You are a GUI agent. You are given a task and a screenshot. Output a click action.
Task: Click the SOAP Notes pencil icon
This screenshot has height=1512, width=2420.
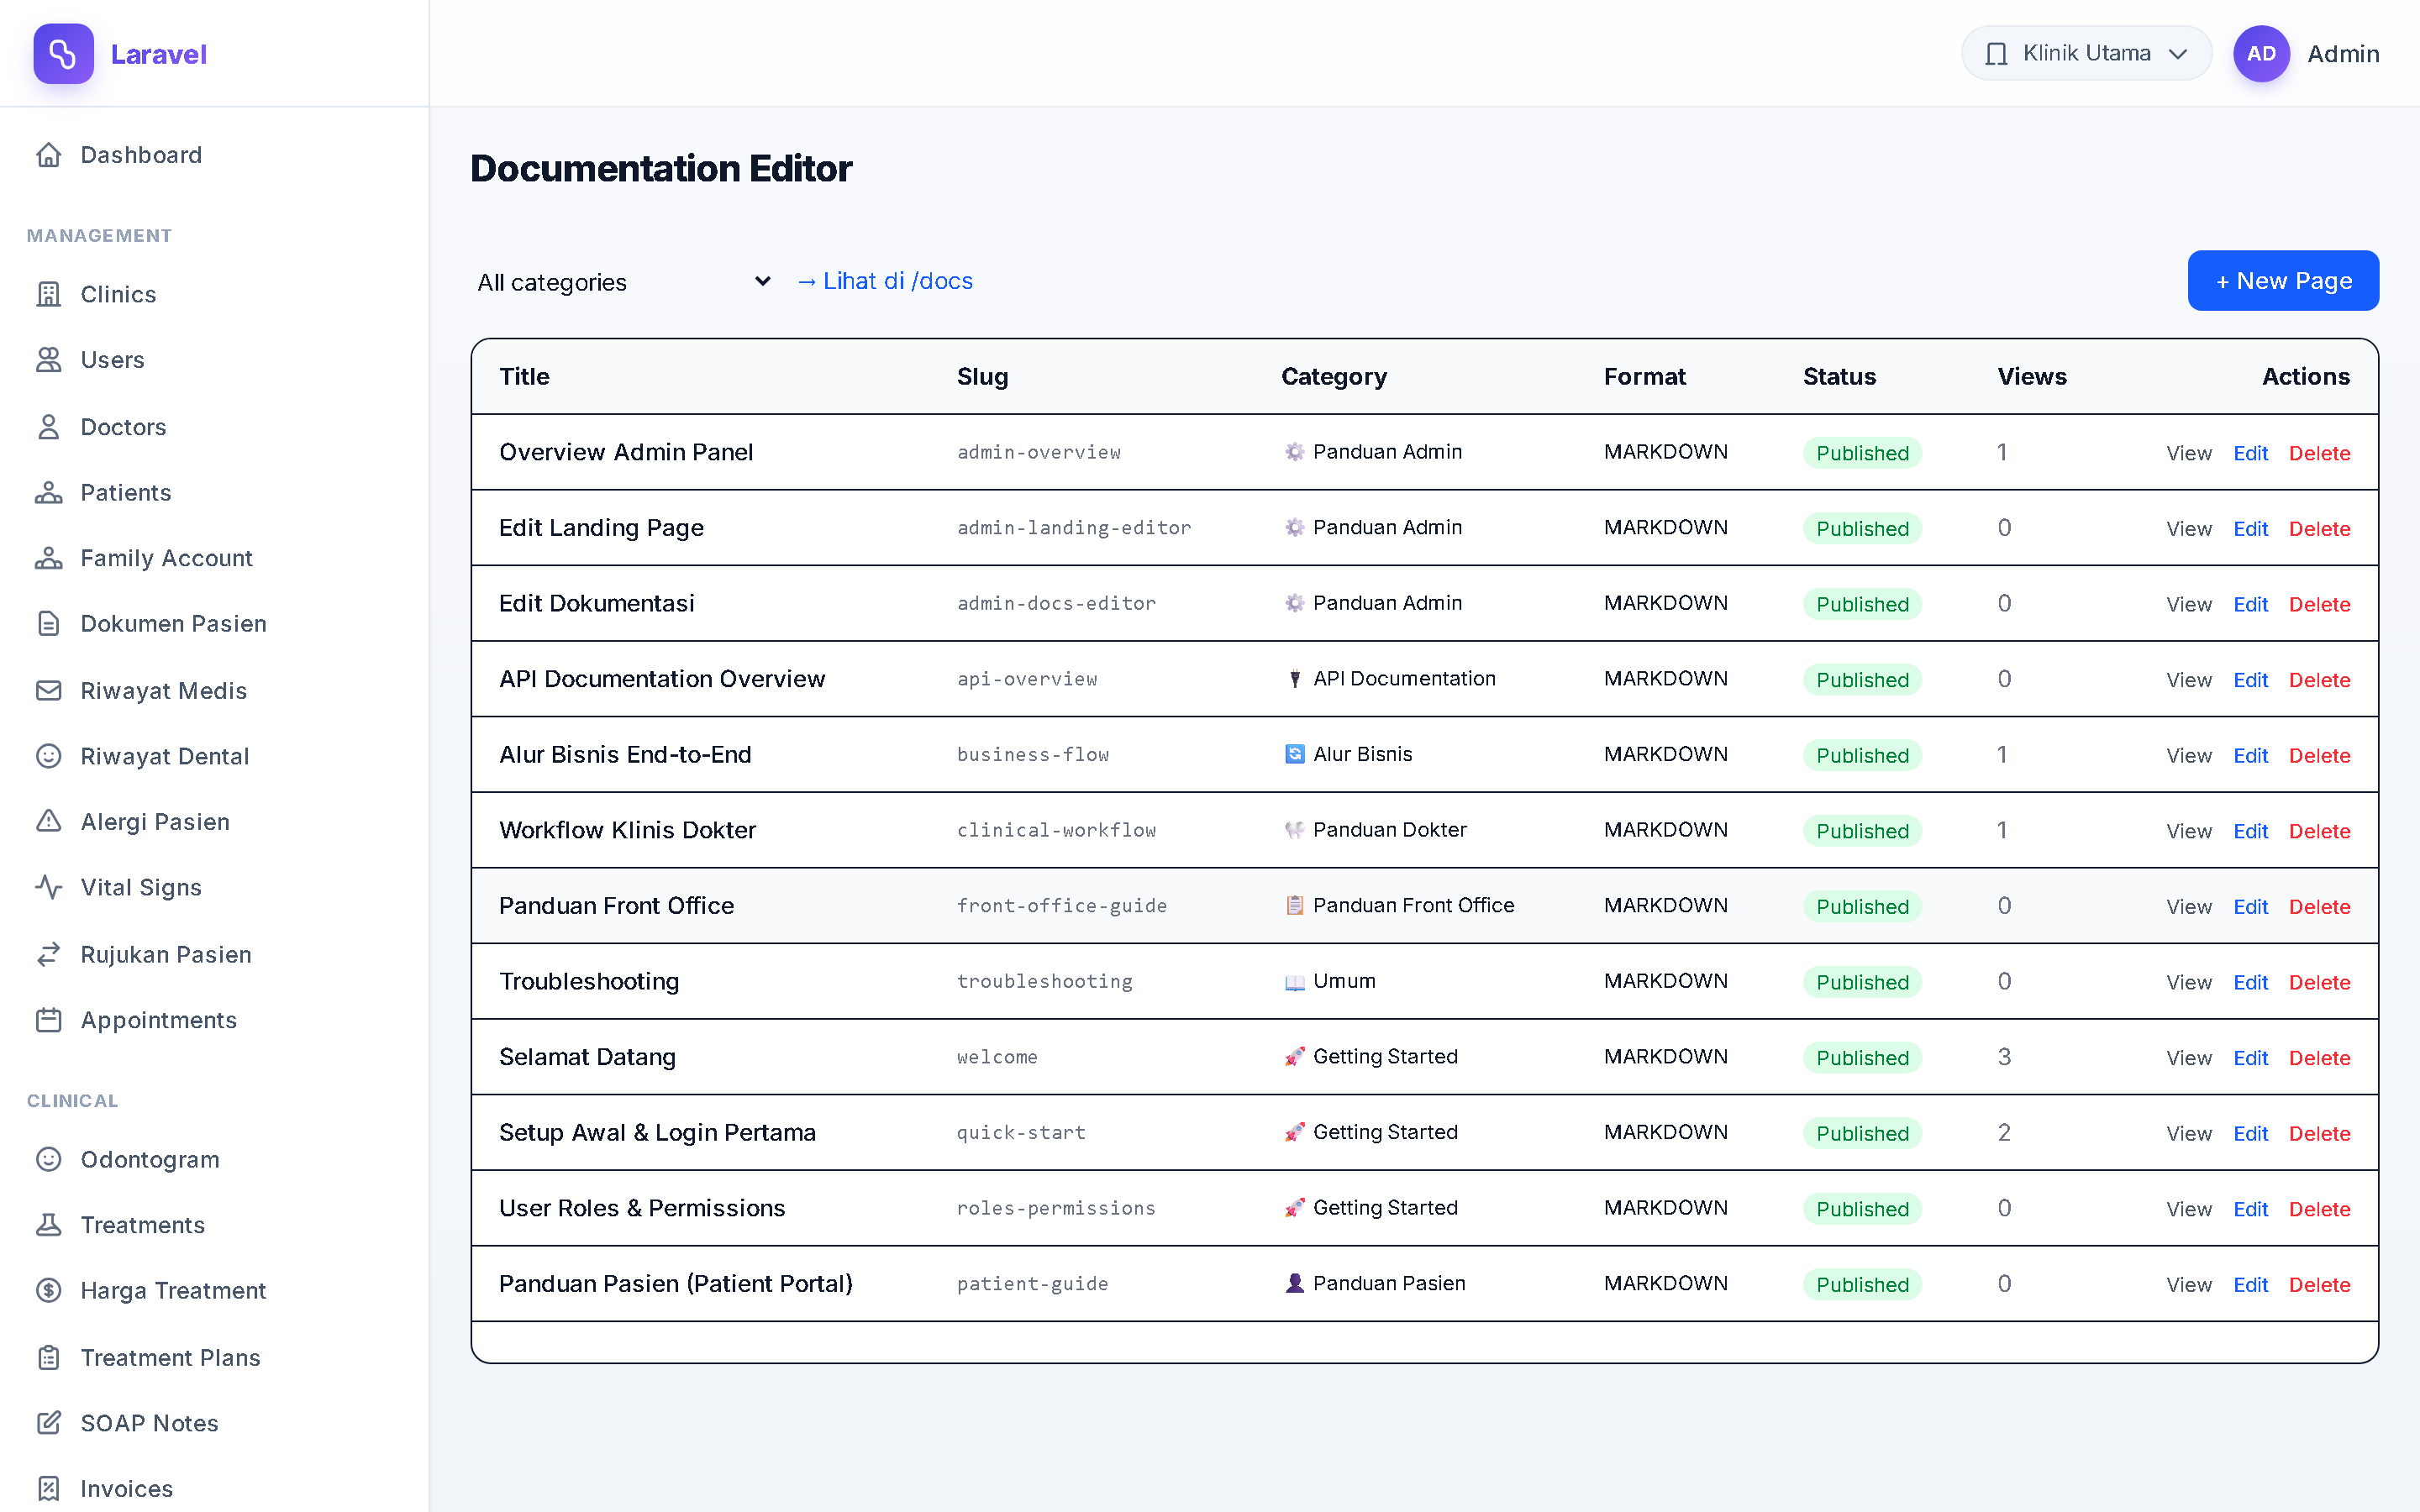(x=49, y=1423)
